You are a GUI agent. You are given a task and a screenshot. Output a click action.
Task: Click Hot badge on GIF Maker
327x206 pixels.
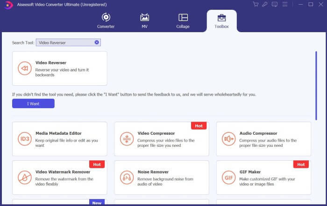(x=301, y=165)
